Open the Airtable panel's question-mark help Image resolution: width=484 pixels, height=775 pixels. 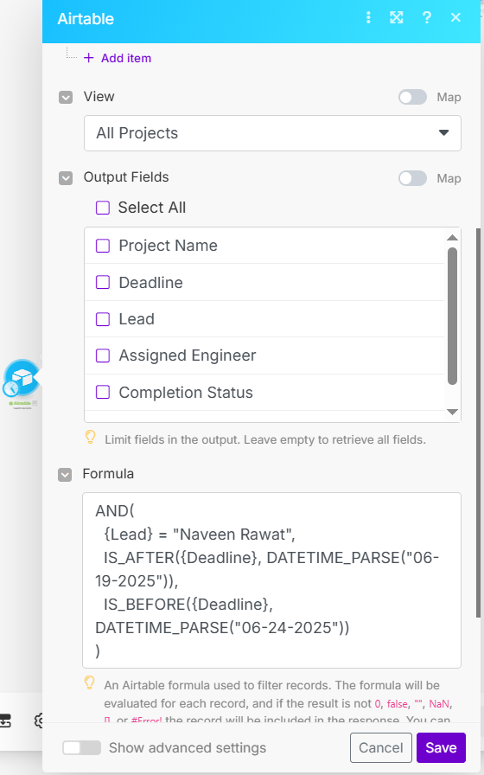tap(427, 18)
